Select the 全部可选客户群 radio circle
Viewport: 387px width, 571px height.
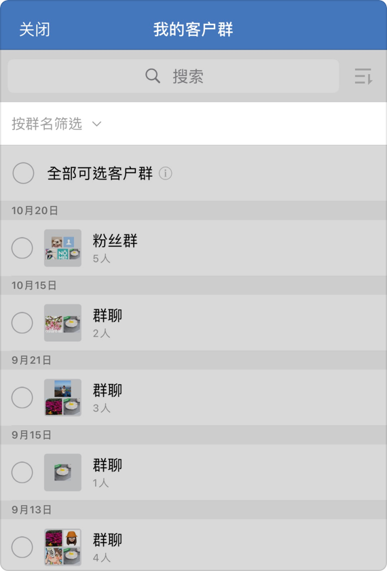(x=23, y=173)
